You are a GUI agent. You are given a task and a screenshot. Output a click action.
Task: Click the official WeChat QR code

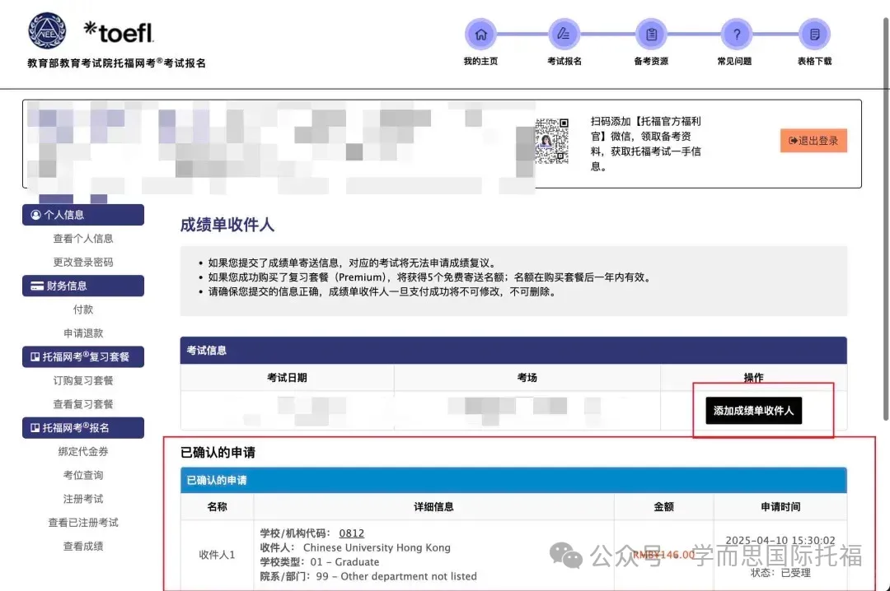click(x=554, y=141)
